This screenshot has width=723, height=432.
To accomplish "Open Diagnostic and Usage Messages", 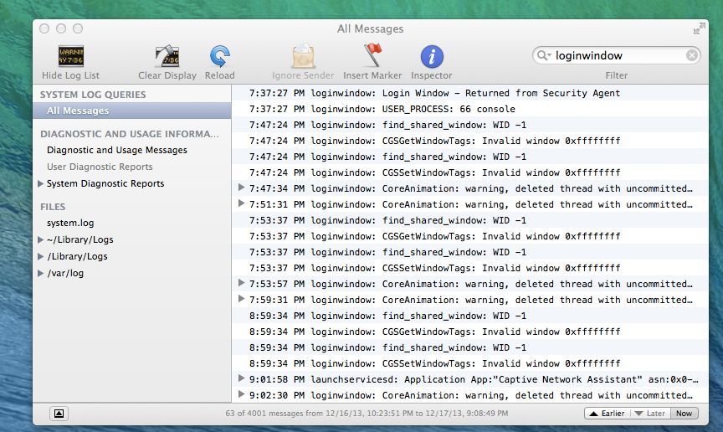I will (x=116, y=150).
